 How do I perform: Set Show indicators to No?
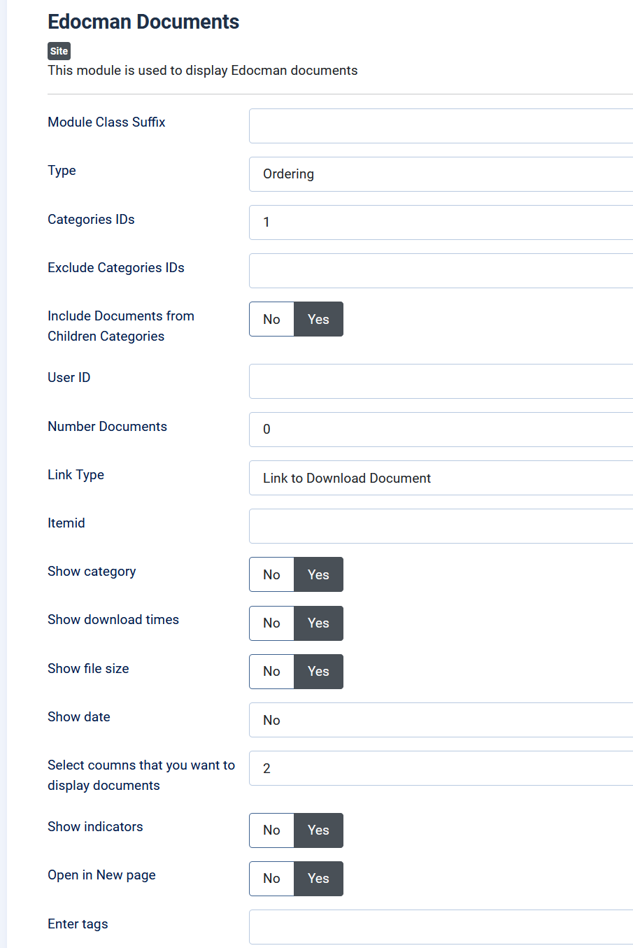(271, 830)
